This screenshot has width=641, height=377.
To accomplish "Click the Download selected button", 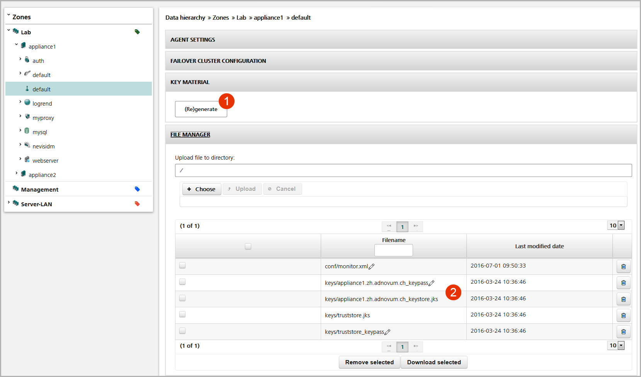I will (x=434, y=362).
